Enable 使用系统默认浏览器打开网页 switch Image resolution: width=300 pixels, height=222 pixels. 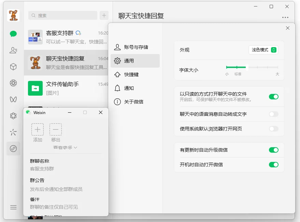pos(274,129)
